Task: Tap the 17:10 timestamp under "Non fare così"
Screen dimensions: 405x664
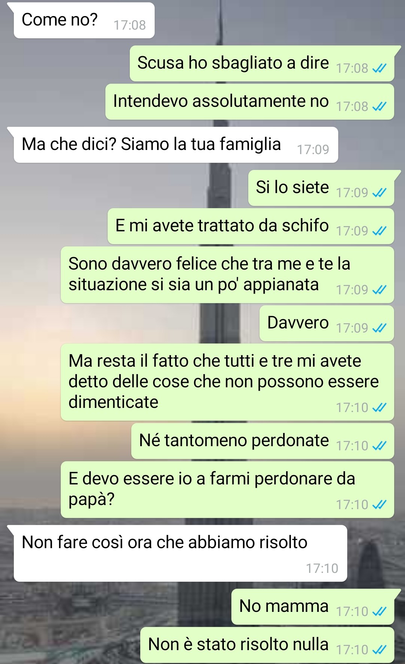Action: (x=322, y=568)
